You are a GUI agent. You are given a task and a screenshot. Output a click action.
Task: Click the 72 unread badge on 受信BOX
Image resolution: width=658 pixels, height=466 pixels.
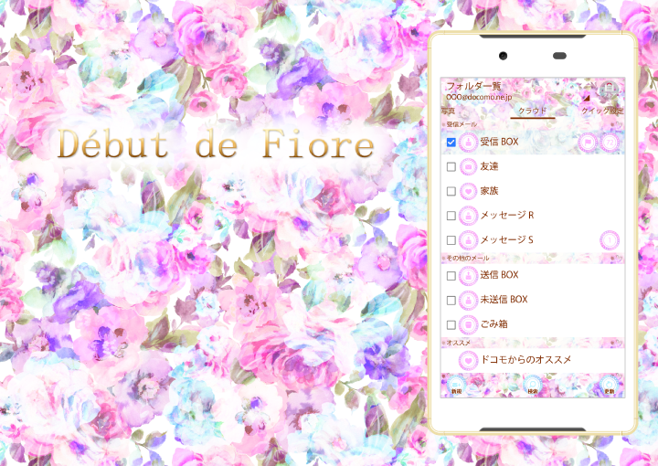pos(610,142)
